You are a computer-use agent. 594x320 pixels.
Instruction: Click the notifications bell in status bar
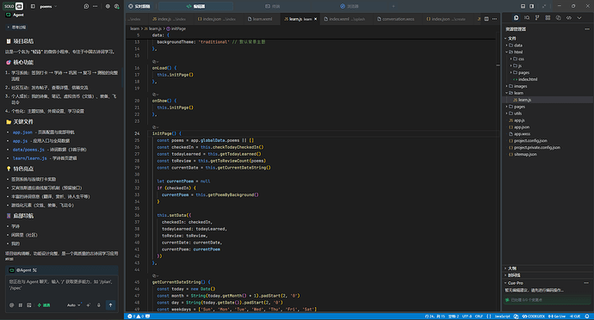587,317
